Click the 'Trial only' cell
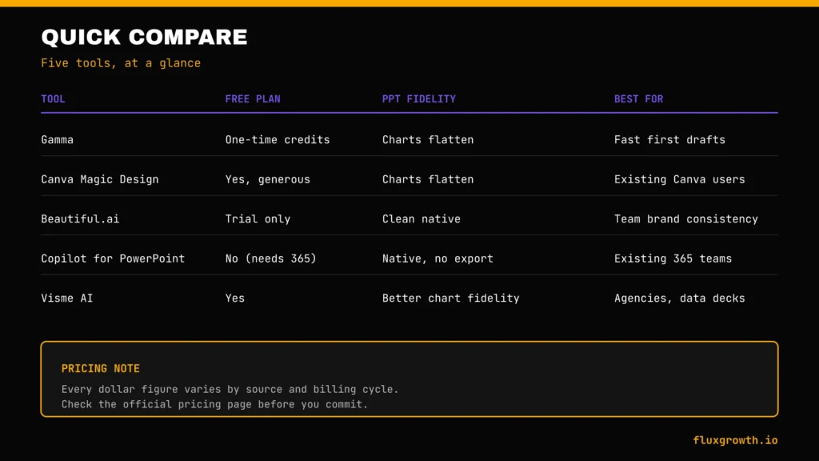 [258, 219]
